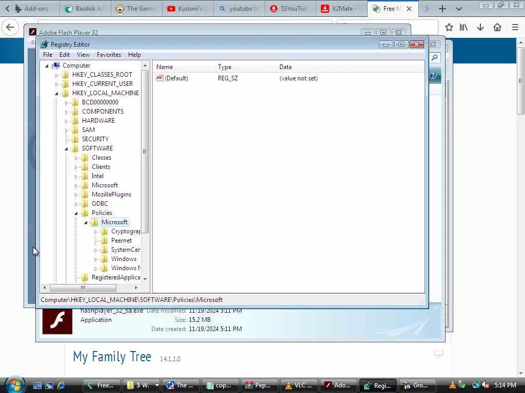Viewport: 525px width, 393px height.
Task: Expand the BCD00000000 key
Action: (66, 102)
